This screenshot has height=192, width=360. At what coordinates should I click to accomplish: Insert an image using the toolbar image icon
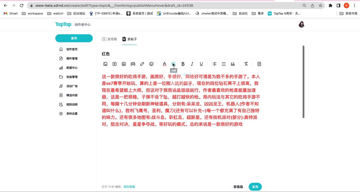click(105, 64)
